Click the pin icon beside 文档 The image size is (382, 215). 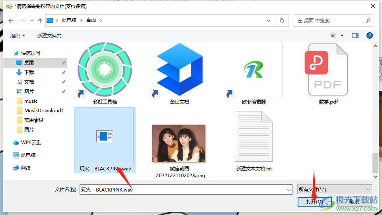click(63, 82)
